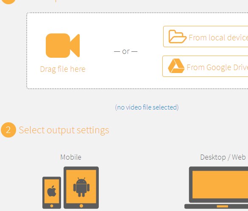The height and width of the screenshot is (211, 248).
Task: Click the Google Drive triangle icon
Action: pos(176,66)
